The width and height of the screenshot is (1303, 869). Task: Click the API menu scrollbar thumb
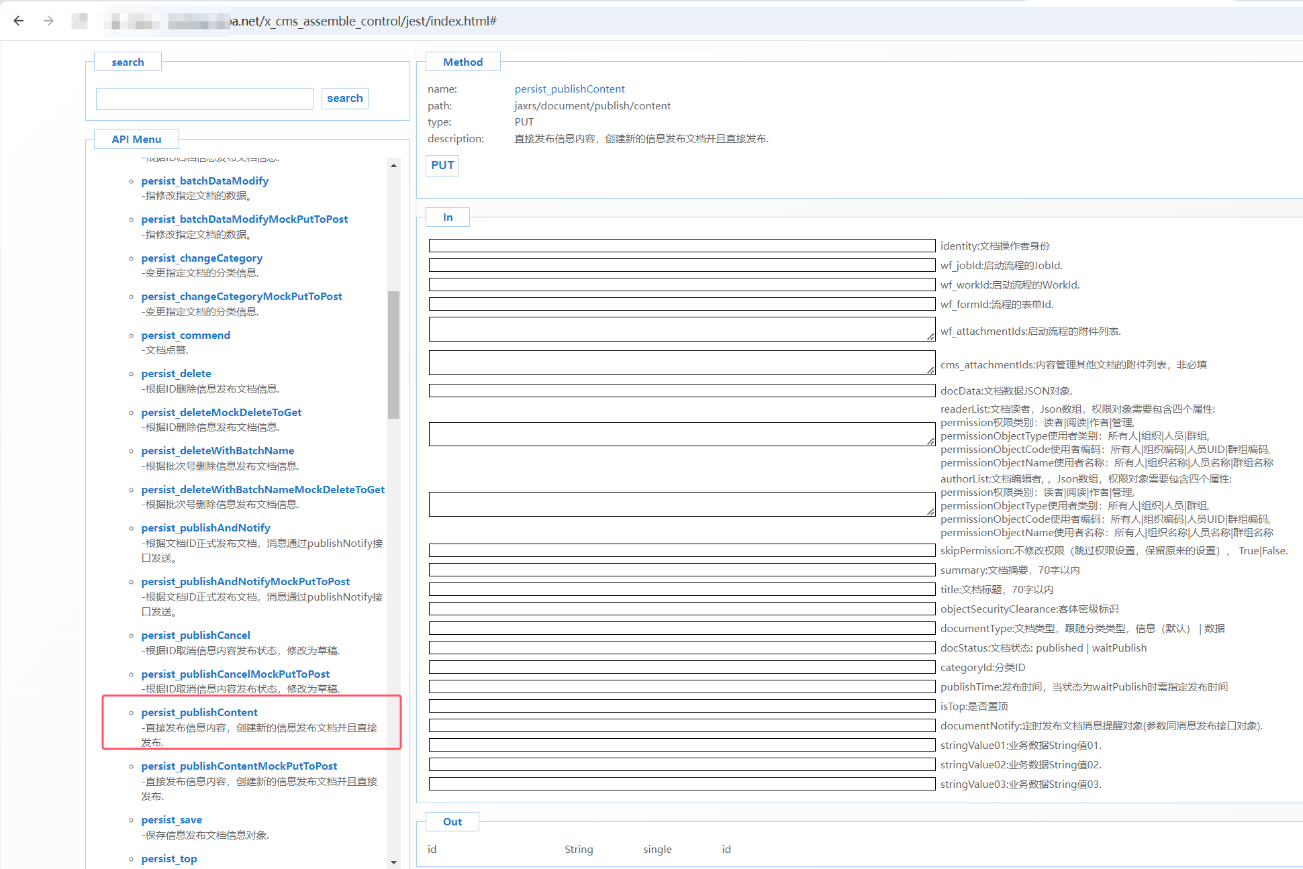tap(393, 354)
